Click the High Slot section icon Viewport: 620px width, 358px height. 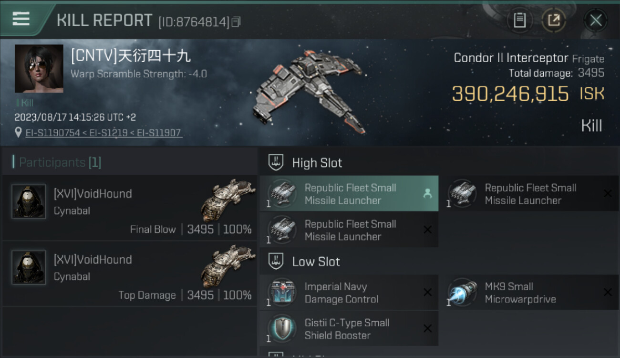click(276, 162)
